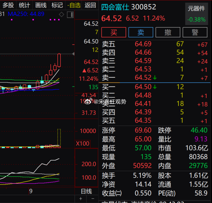Click the 最高 value 65.00
Viewport: 212px width, 203px height.
[143, 139]
